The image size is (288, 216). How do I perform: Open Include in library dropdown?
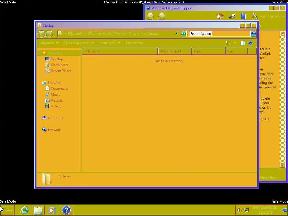tap(79, 43)
